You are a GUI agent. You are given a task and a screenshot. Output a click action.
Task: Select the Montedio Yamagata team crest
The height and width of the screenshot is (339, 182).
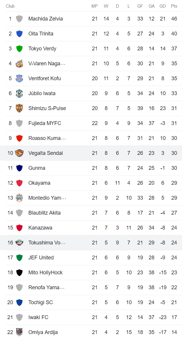point(19,198)
